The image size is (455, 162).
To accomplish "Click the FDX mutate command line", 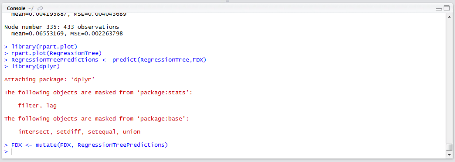I will [x=86, y=145].
